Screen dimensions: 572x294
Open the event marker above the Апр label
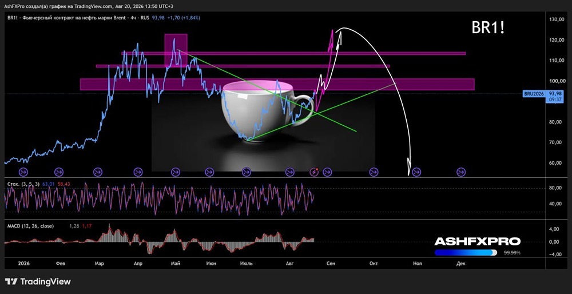137,172
